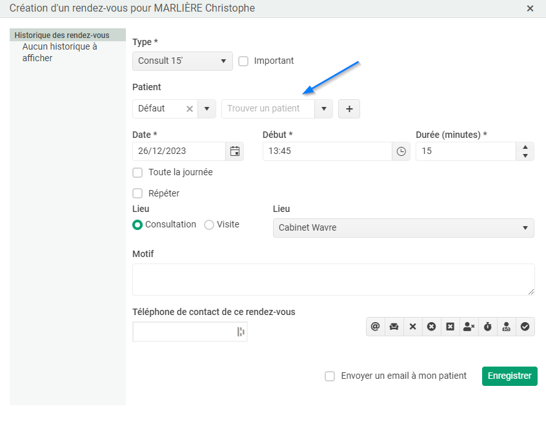
Task: Enable the Important checkbox
Action: pyautogui.click(x=243, y=61)
